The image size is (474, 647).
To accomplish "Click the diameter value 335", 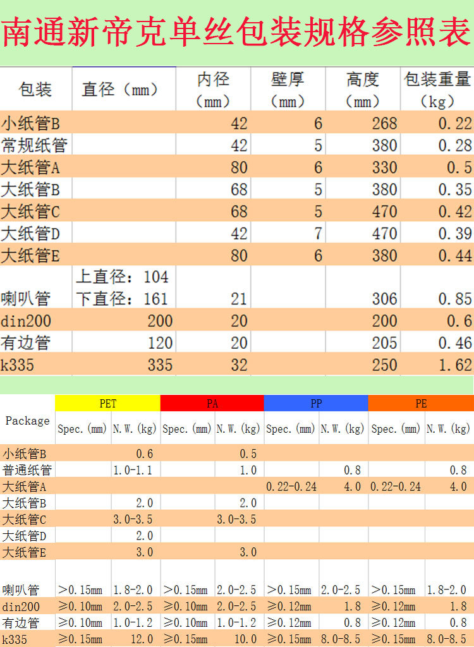I will coord(160,365).
